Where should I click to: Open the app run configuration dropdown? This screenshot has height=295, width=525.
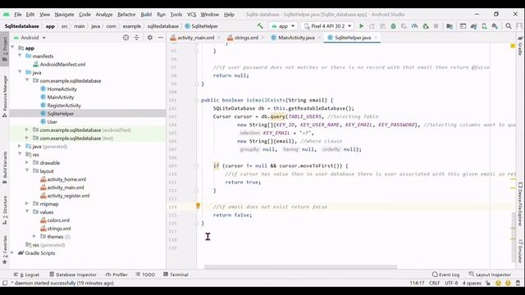(x=283, y=26)
